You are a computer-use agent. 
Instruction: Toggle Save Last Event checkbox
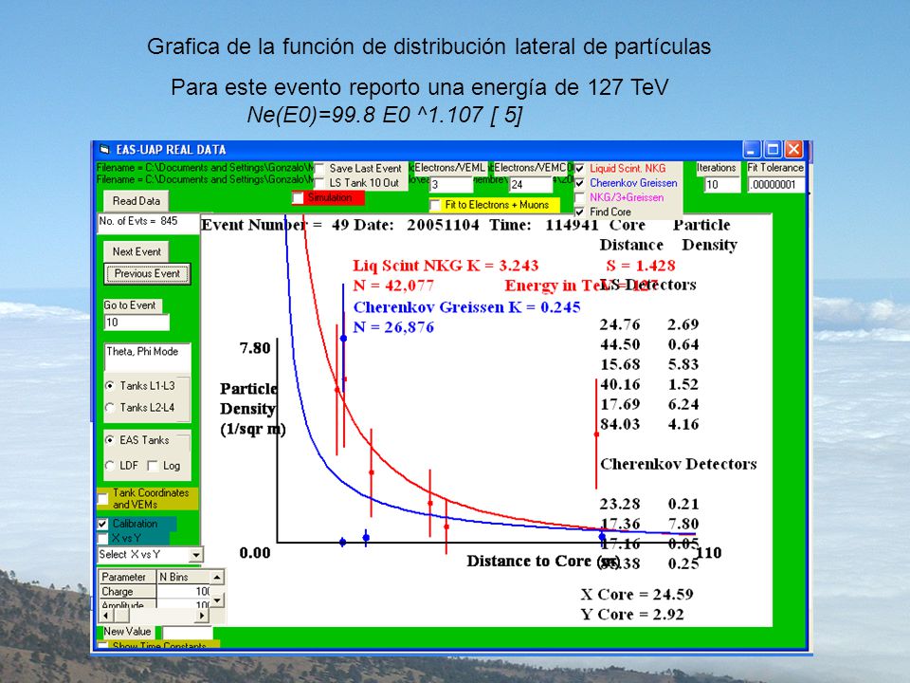[319, 169]
